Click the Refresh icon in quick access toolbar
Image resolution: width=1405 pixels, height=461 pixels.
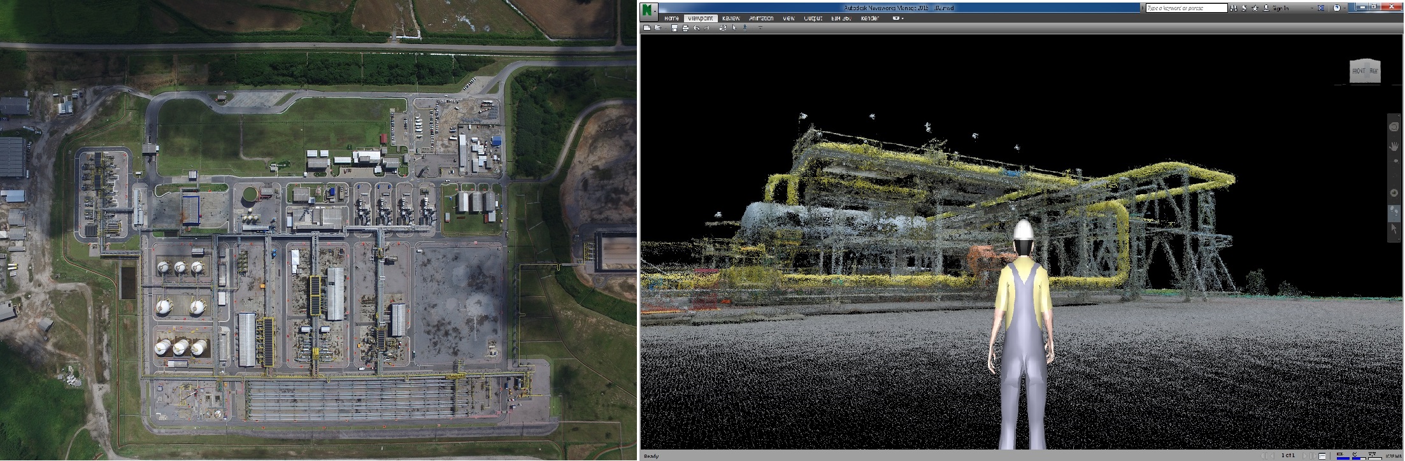click(x=723, y=28)
